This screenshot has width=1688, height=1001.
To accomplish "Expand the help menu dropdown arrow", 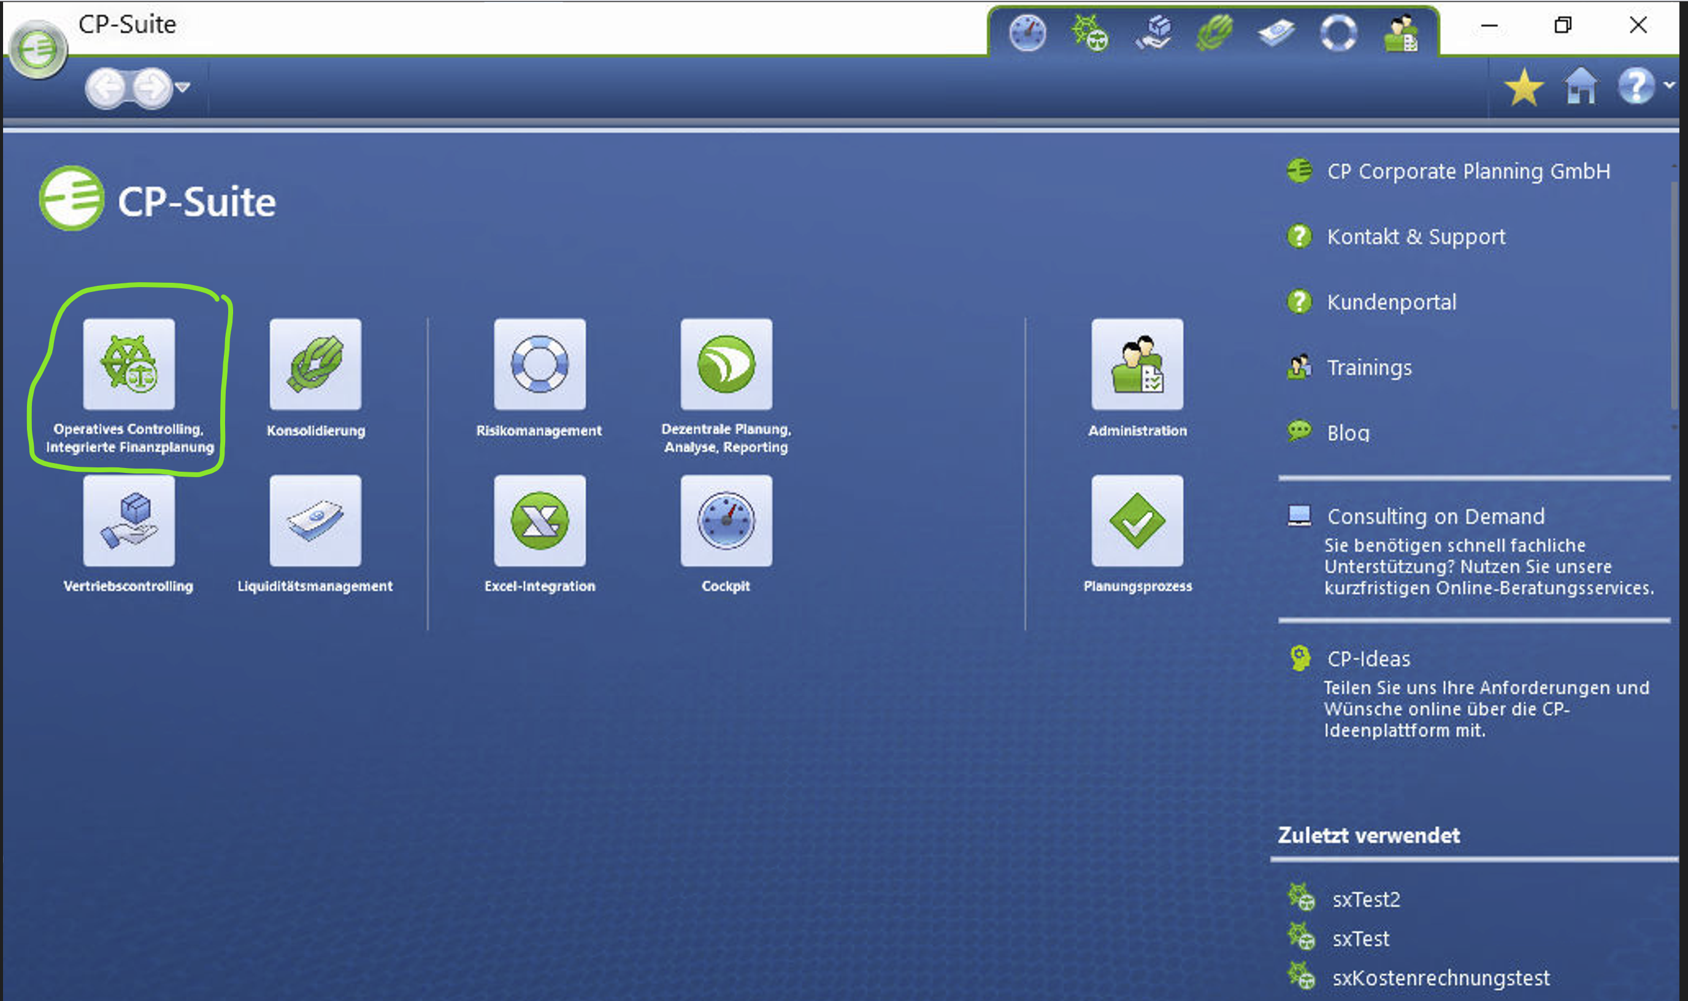I will coord(1669,86).
